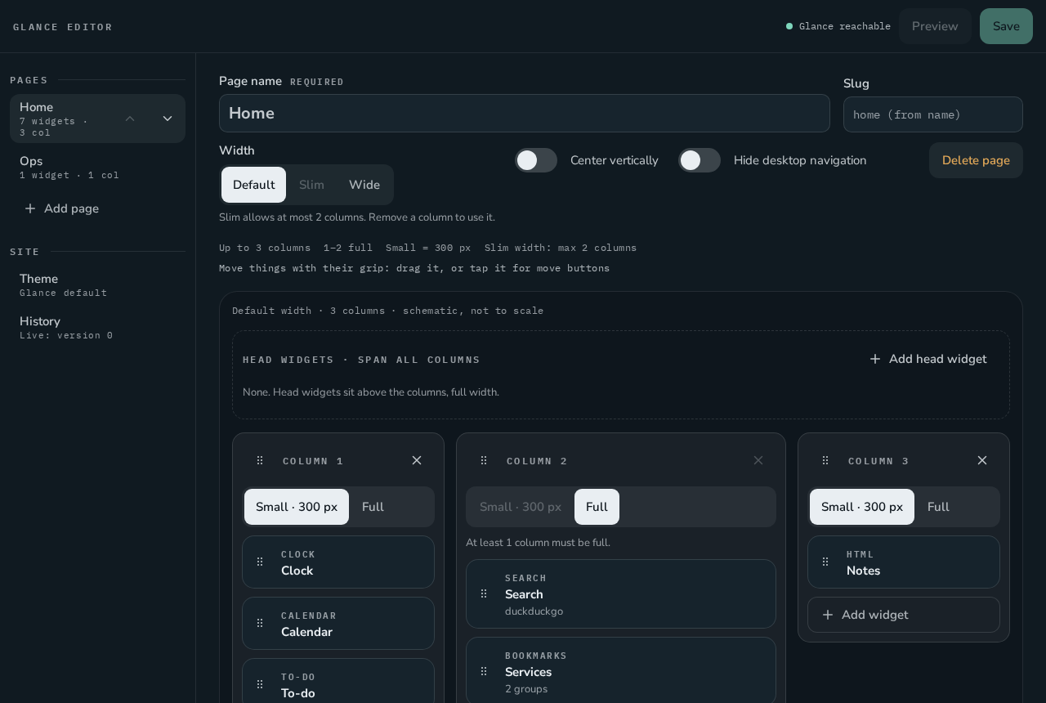Click the dimmed up chevron on the Home page
This screenshot has width=1046, height=703.
130,119
